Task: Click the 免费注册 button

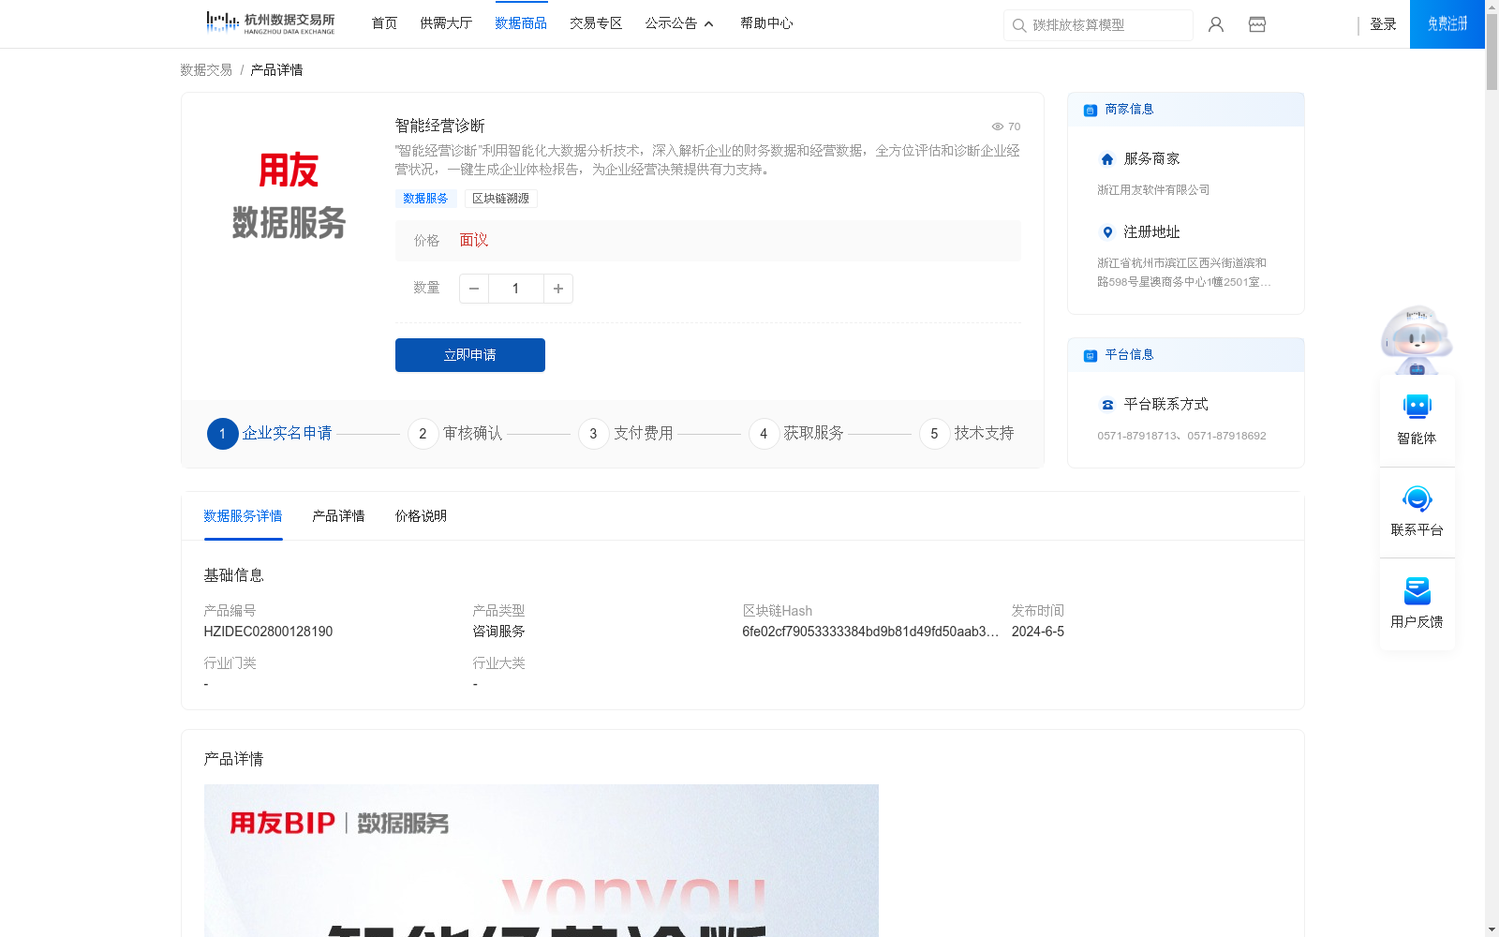Action: point(1447,24)
